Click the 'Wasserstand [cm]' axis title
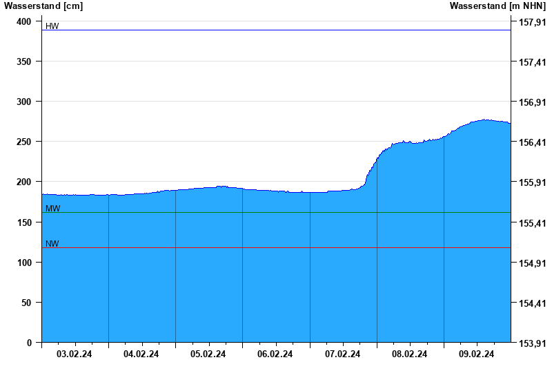Image resolution: width=552 pixels, height=380 pixels. coord(43,6)
